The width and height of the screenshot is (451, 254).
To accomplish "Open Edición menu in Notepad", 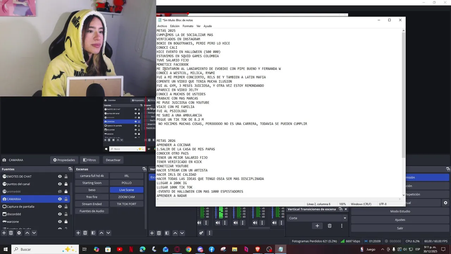I will 175,26.
